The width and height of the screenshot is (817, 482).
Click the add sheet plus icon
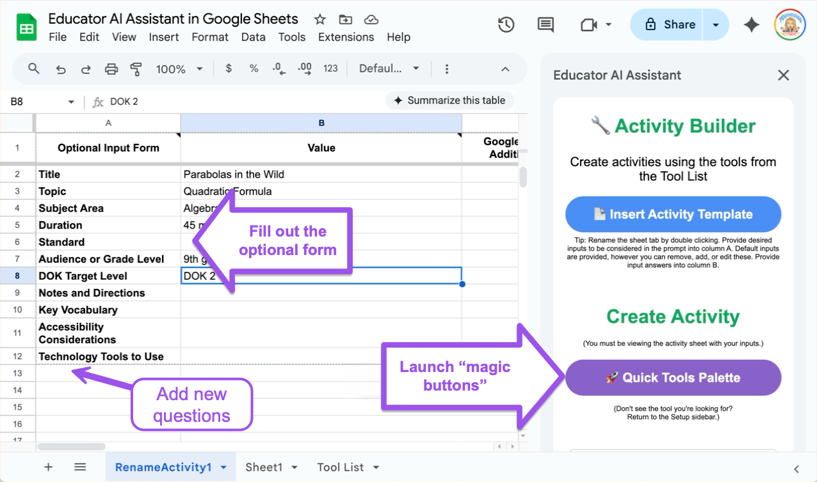coord(48,467)
